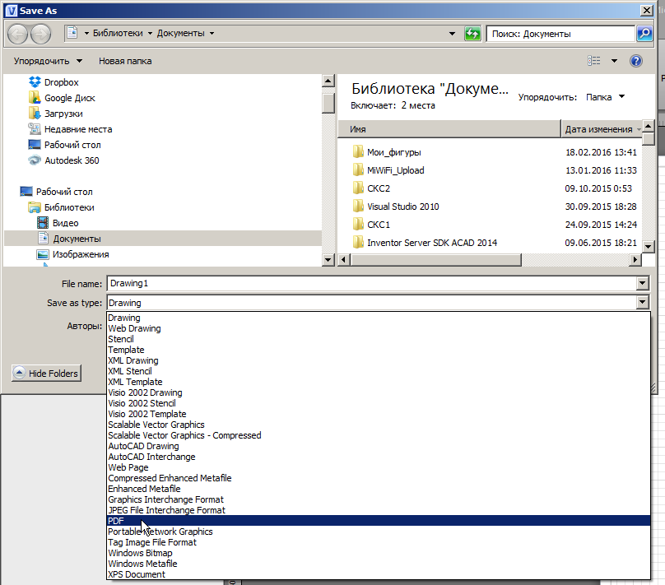Open the help question mark icon
Screen dimensions: 665x585
tap(635, 61)
